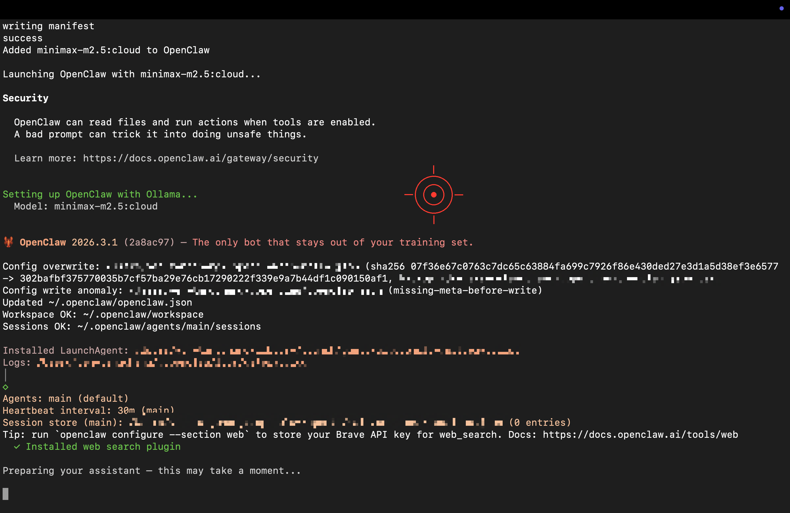Click the terminal block cursor at bottom

[x=5, y=494]
